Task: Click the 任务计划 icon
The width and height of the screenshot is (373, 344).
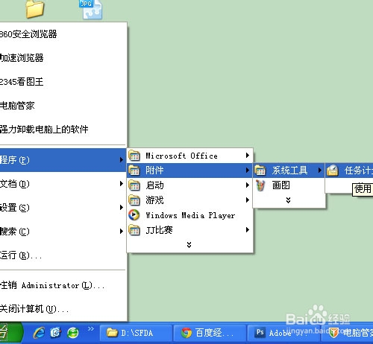Action: 333,171
